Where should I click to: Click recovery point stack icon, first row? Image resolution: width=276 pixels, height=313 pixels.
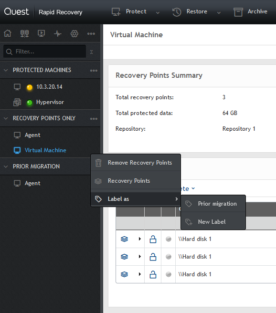pos(124,239)
